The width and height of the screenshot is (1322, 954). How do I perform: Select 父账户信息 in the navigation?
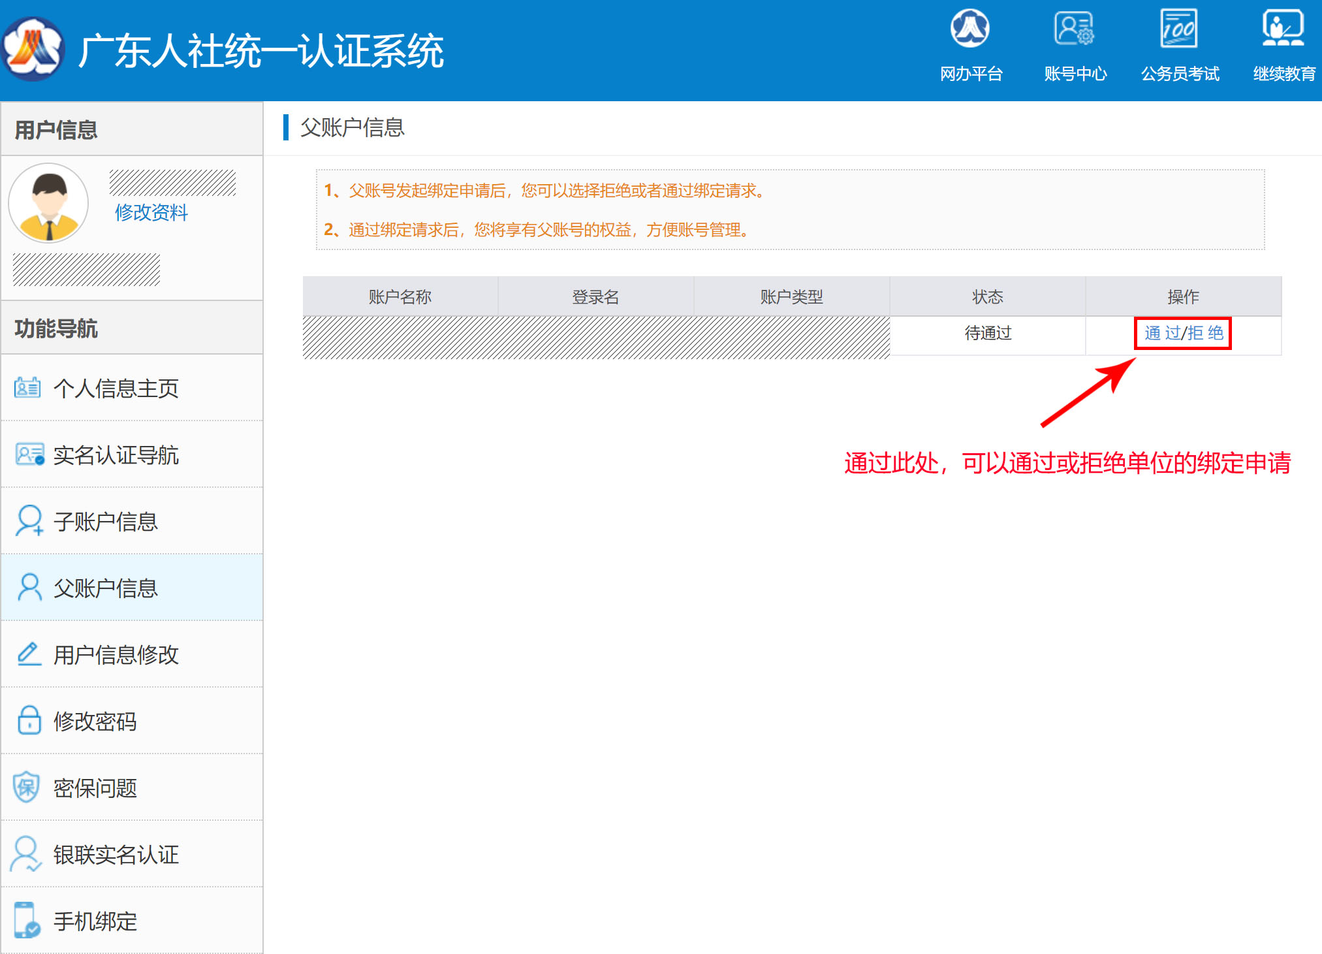[106, 588]
